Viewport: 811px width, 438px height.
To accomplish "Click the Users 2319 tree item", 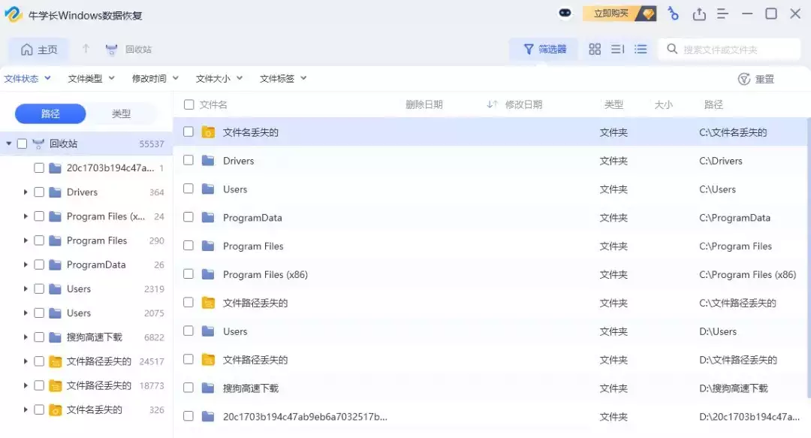I will click(86, 289).
